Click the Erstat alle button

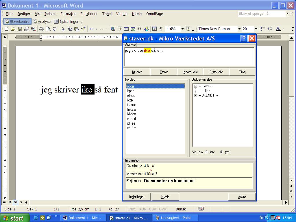point(216,72)
